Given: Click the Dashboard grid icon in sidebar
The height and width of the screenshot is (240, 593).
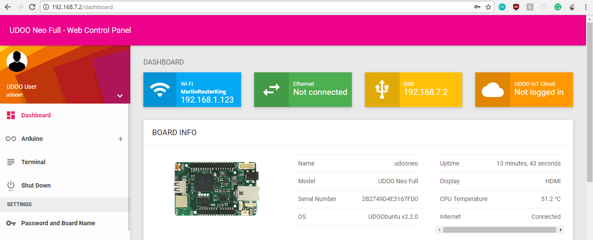Looking at the screenshot, I should [11, 115].
